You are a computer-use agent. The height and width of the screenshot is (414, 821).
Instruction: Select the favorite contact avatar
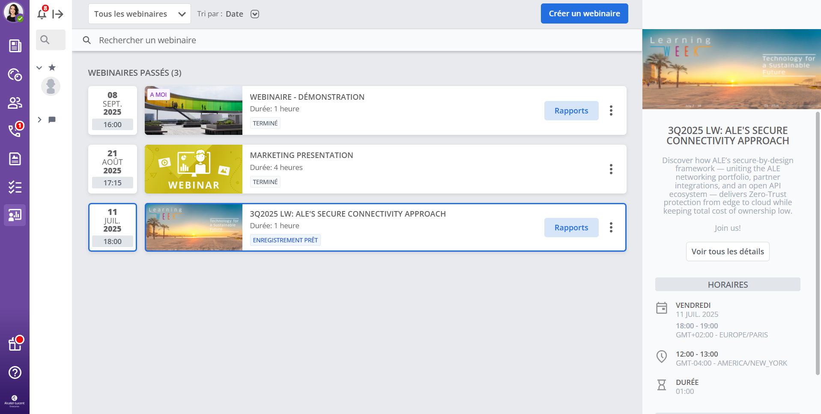click(x=51, y=86)
